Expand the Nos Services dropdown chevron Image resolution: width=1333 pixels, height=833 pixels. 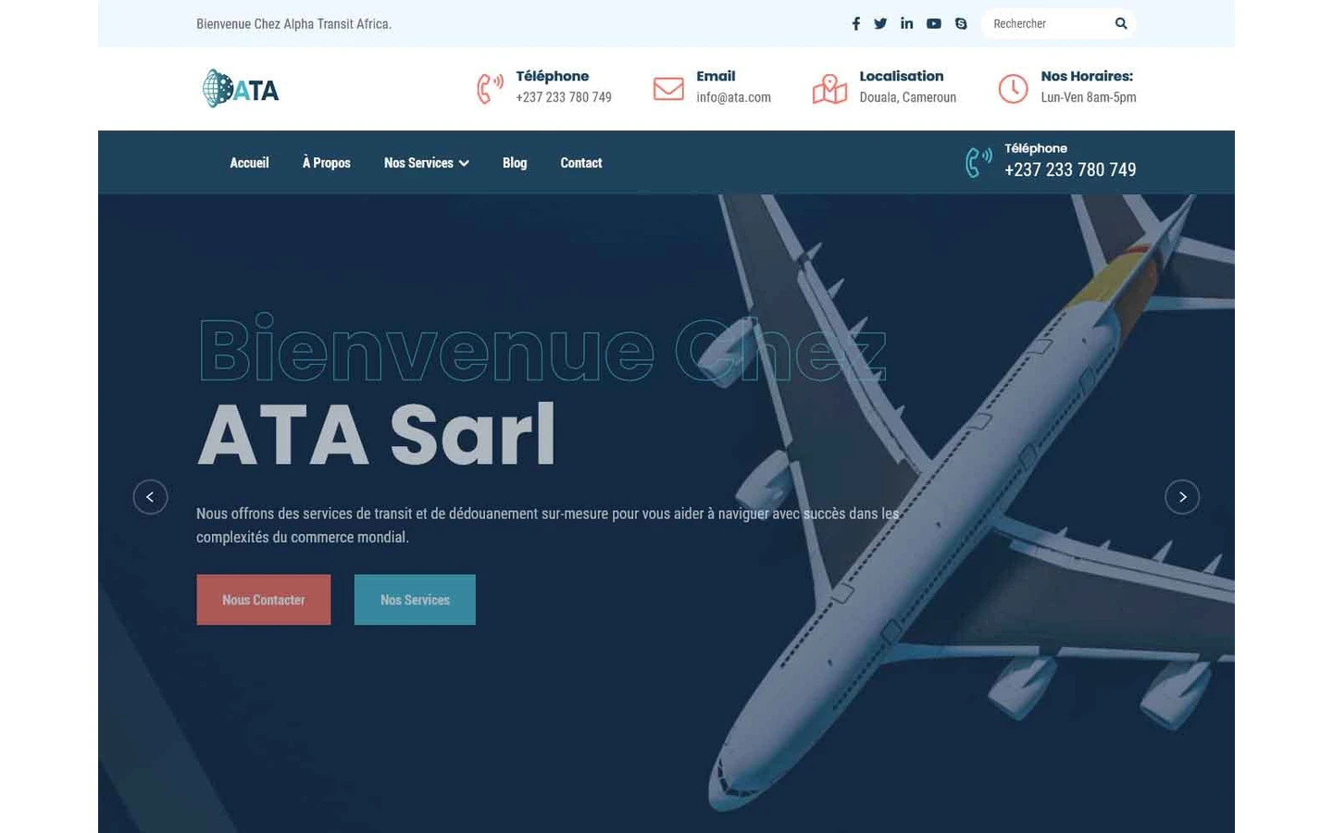coord(464,164)
